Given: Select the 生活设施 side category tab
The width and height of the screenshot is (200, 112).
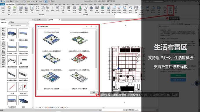Looking at the screenshot, I should [x=3, y=39].
